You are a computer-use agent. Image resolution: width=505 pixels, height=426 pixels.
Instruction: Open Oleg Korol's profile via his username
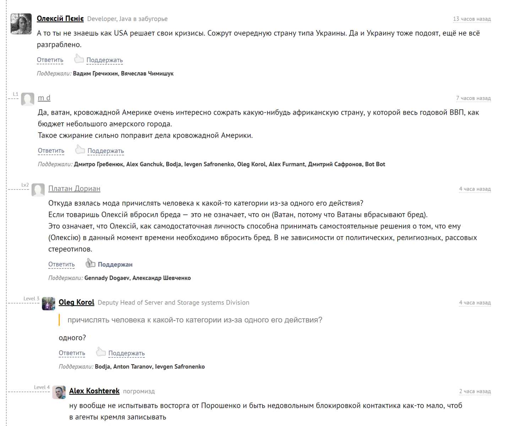click(76, 302)
